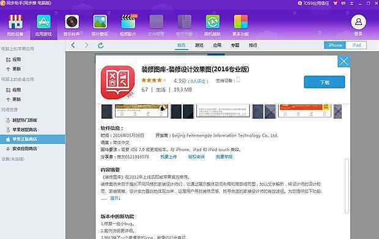Switch to the 排行 tab
The image size is (379, 239).
click(x=253, y=45)
